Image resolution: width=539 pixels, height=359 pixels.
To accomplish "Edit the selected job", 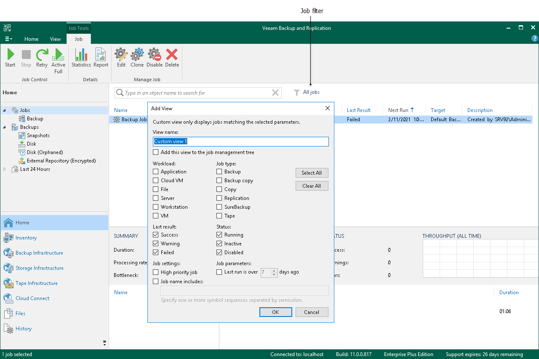I will pos(121,58).
